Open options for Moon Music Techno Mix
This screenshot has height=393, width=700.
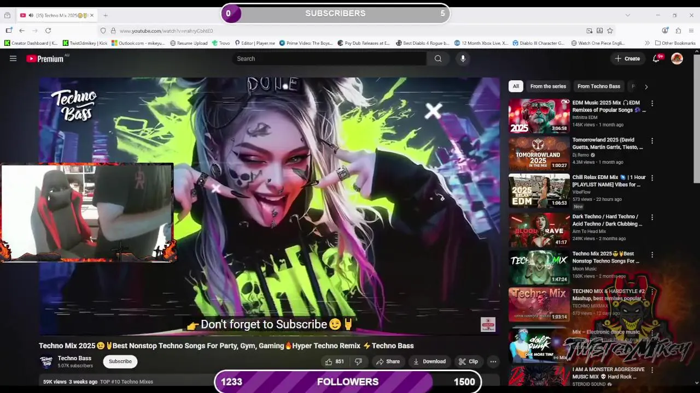[x=652, y=254]
